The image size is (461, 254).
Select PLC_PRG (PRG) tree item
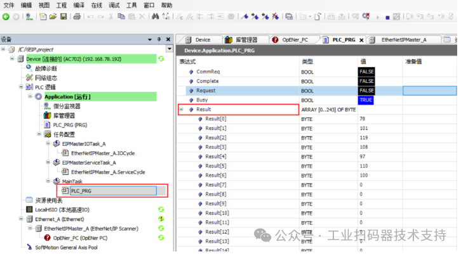pos(70,125)
